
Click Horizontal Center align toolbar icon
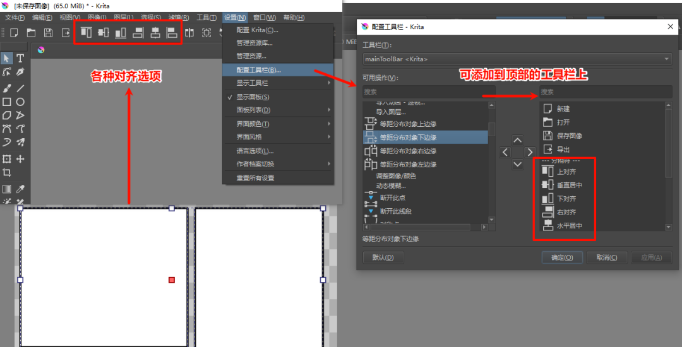155,33
